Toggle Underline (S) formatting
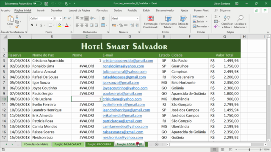Image resolution: width=271 pixels, height=152 pixels. [41, 25]
